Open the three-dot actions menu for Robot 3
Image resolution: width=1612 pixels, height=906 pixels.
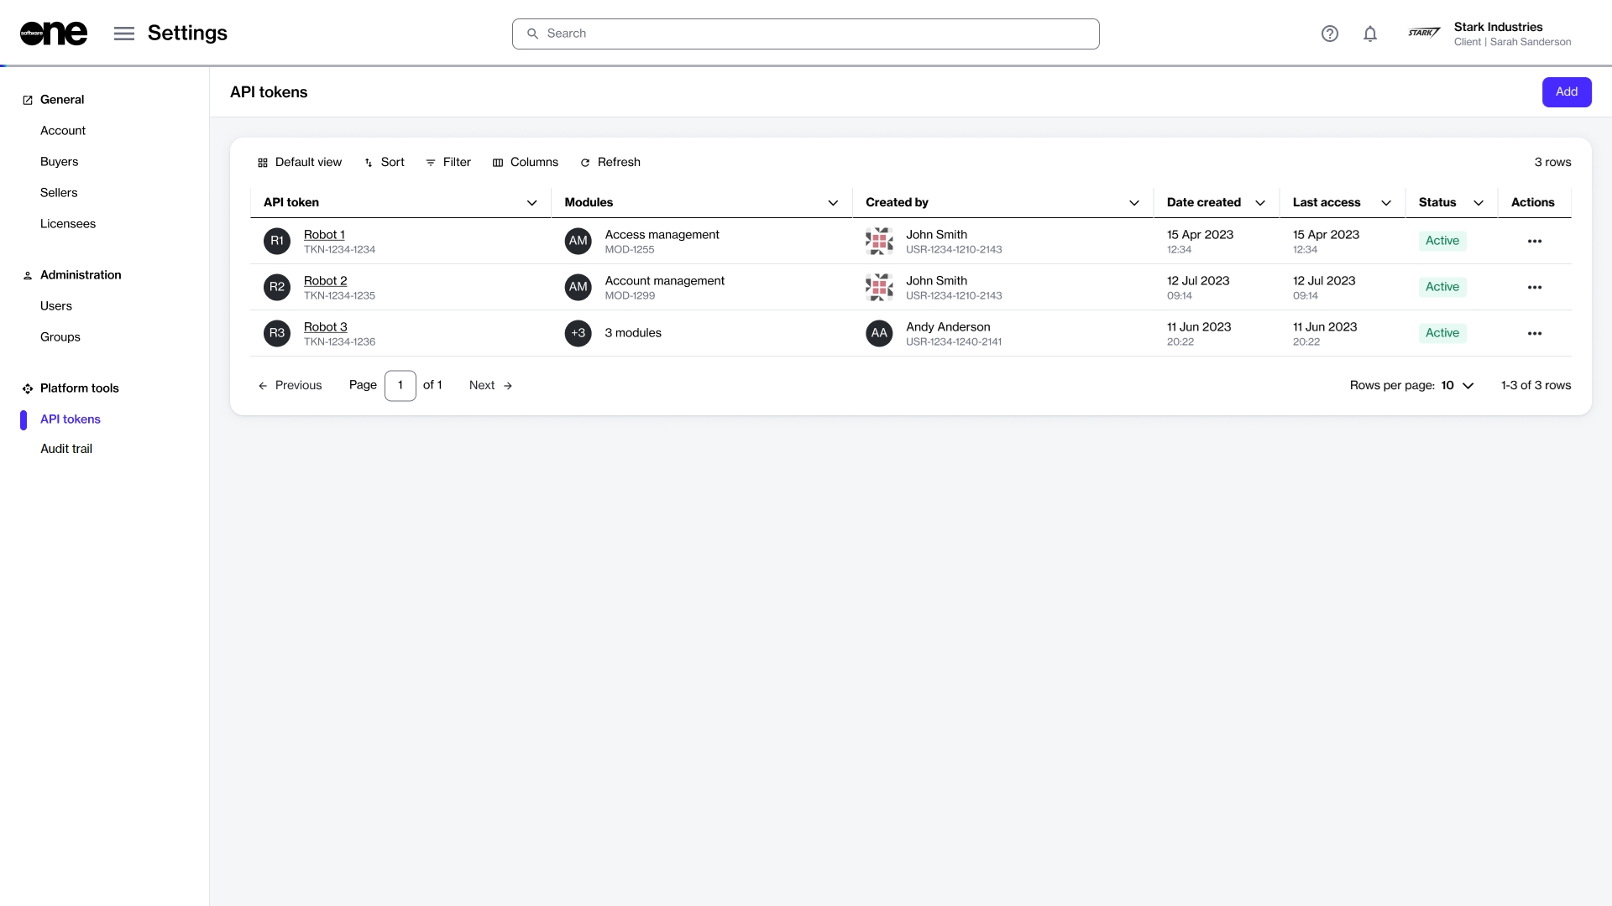1535,333
